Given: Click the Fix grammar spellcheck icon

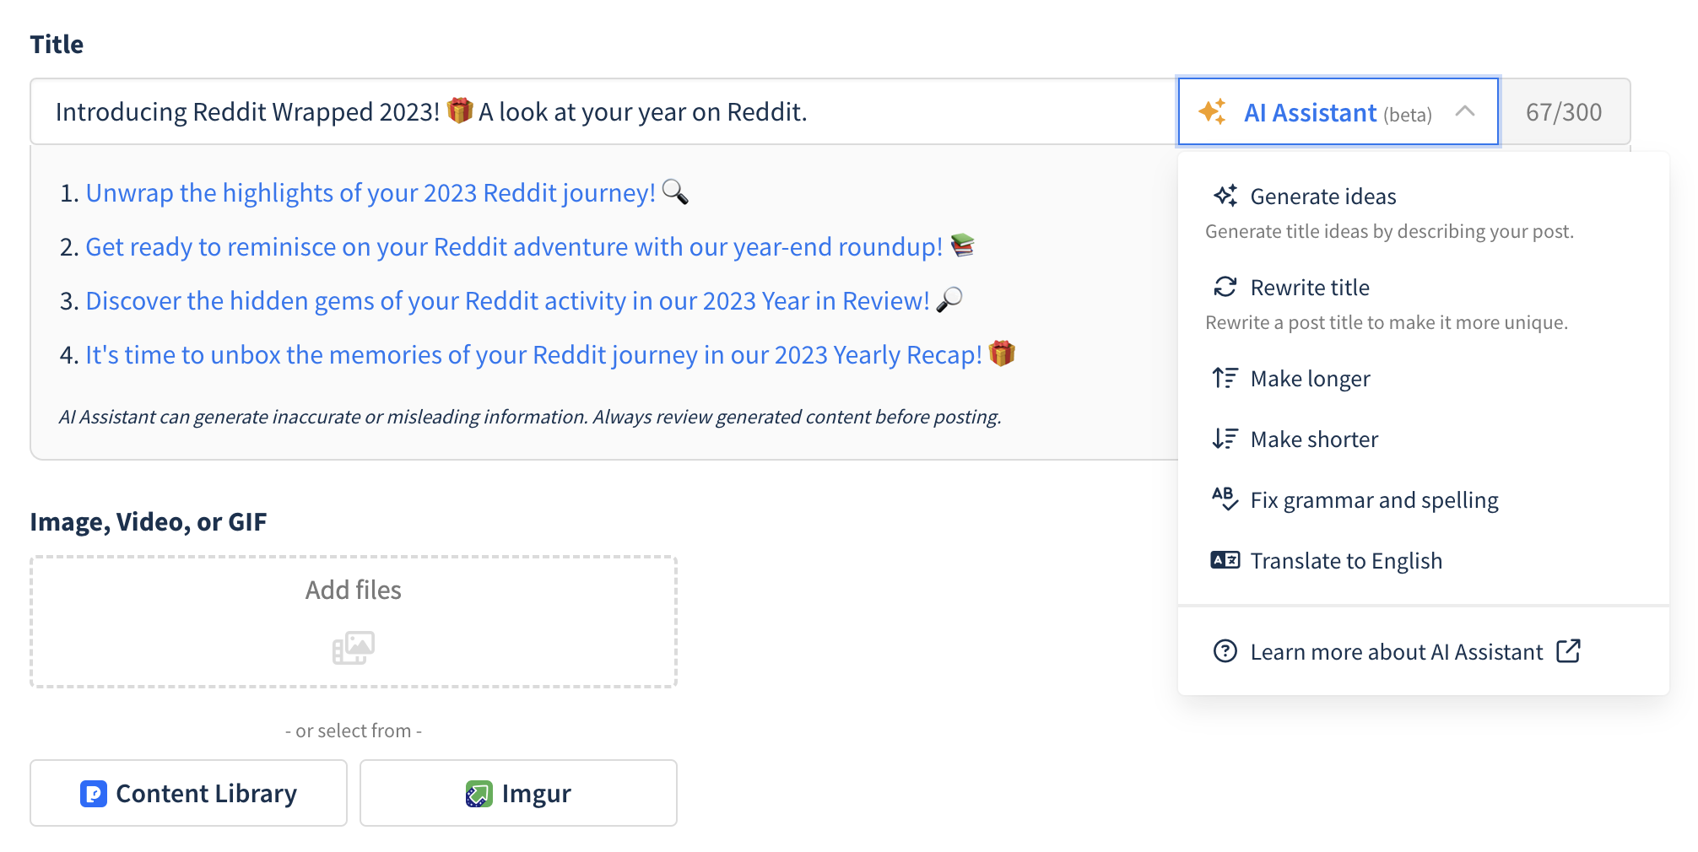Looking at the screenshot, I should coord(1225,499).
